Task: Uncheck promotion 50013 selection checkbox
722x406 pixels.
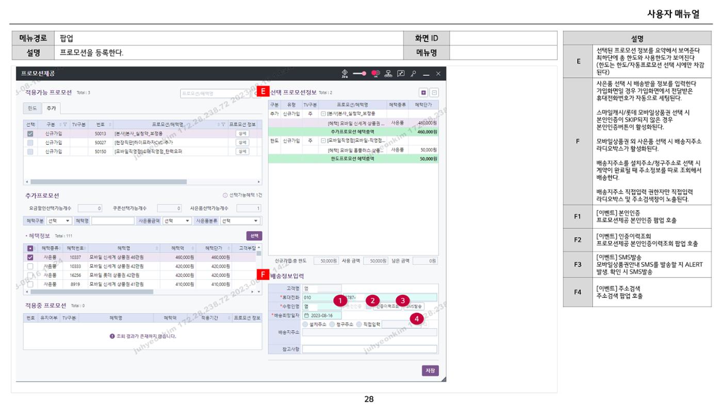Action: click(30, 133)
